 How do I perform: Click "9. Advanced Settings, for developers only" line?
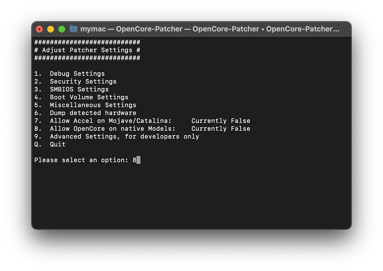click(117, 136)
